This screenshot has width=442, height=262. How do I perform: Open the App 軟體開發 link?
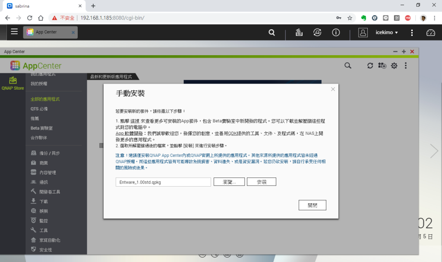click(x=129, y=134)
